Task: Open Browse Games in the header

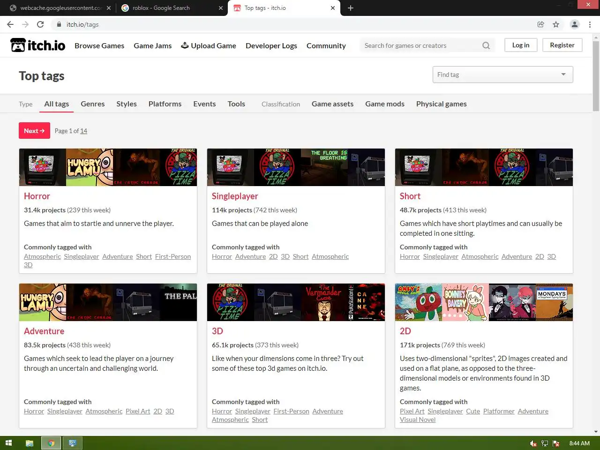Action: coord(99,45)
